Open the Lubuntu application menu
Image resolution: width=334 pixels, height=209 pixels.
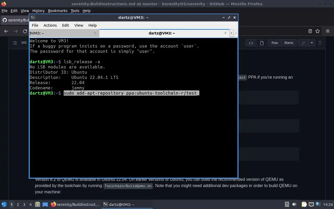click(4, 205)
